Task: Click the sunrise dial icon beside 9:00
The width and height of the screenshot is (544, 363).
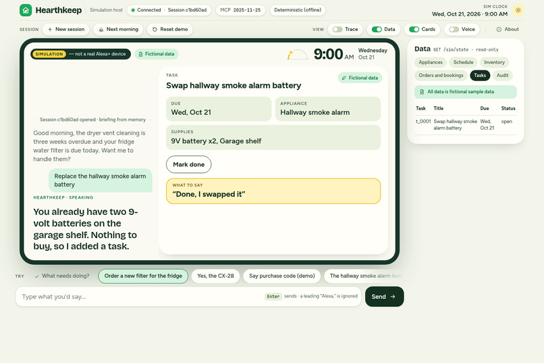Action: click(298, 55)
